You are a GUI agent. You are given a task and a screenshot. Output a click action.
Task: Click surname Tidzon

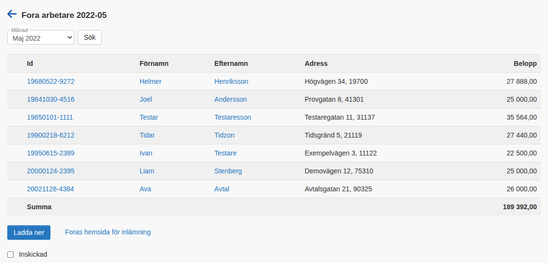225,135
